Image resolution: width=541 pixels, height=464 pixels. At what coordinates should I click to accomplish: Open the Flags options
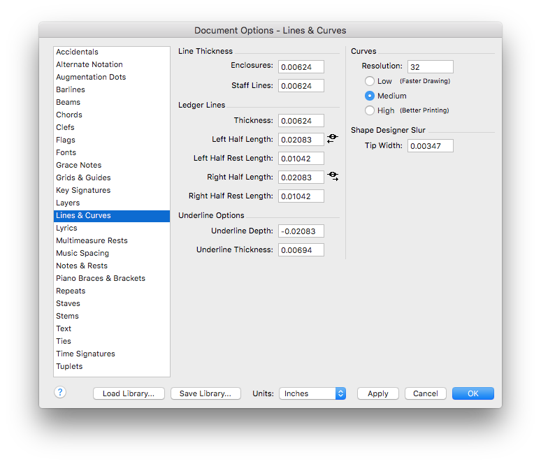pos(112,140)
